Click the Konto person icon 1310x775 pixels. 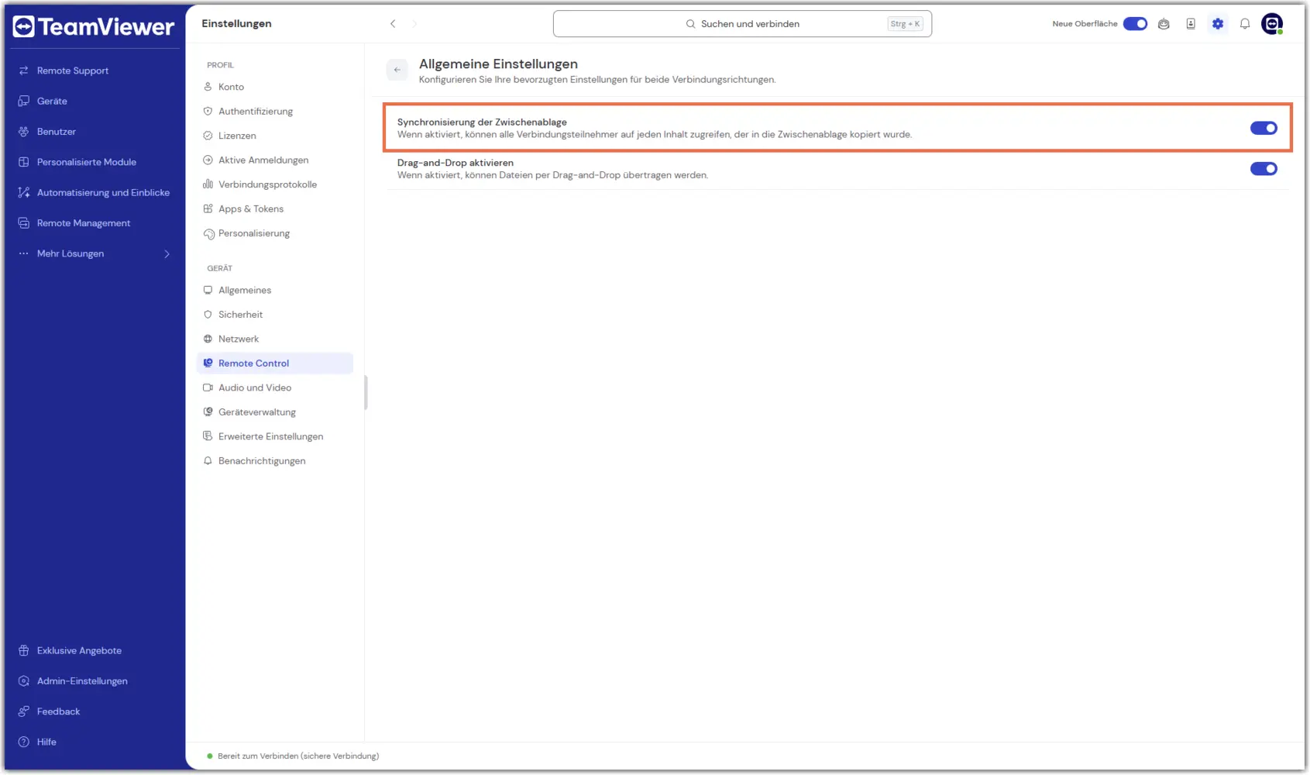pos(208,87)
